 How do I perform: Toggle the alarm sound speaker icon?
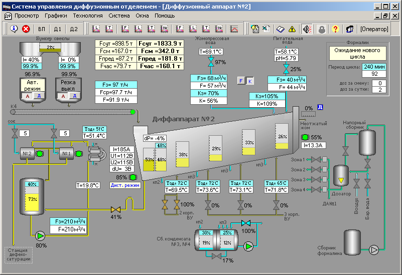pos(307,29)
